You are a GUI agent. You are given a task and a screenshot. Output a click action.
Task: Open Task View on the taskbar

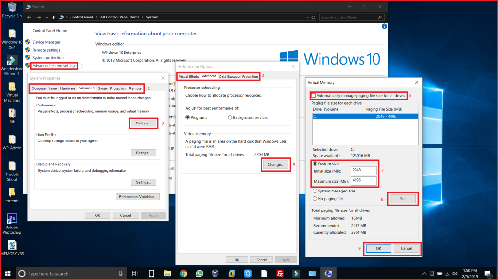point(135,273)
